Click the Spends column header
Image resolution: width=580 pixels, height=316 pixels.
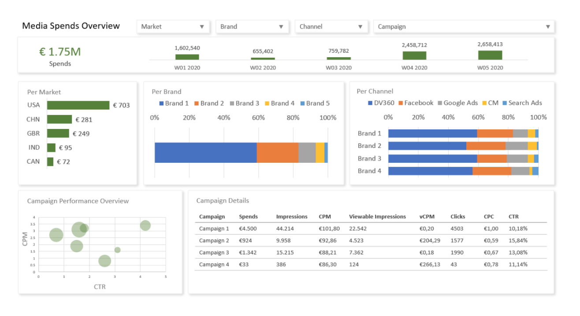pyautogui.click(x=248, y=217)
